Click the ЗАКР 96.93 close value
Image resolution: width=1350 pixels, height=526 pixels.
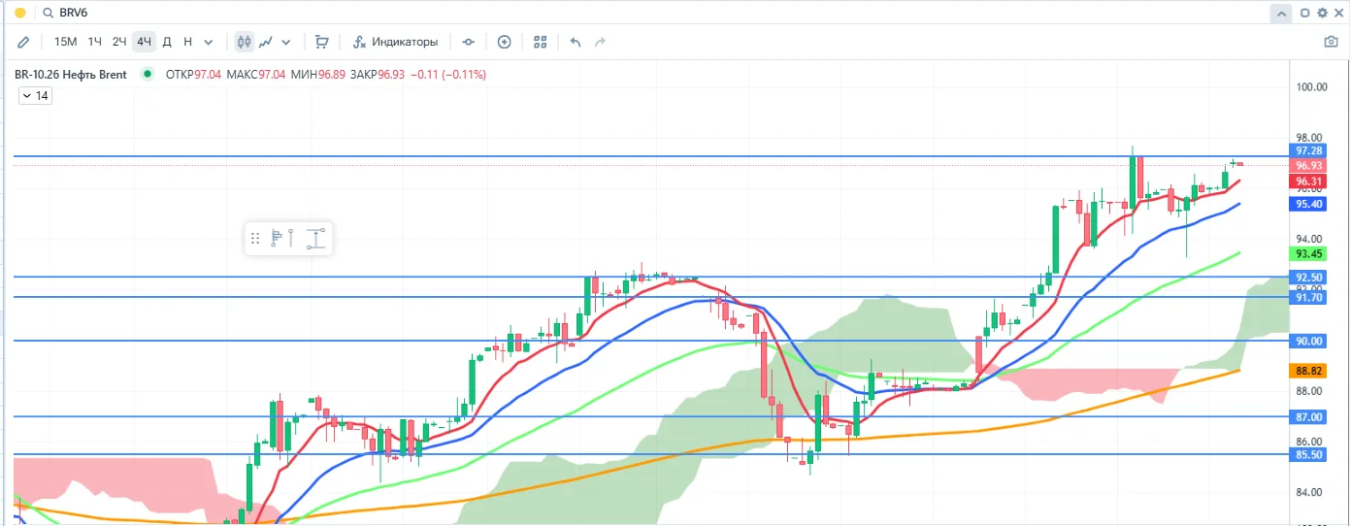click(377, 74)
